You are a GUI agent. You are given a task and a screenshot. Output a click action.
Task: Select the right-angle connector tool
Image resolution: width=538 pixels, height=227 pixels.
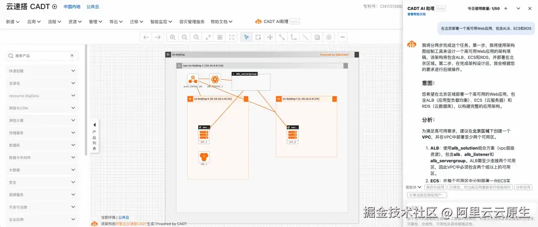pyautogui.click(x=293, y=37)
